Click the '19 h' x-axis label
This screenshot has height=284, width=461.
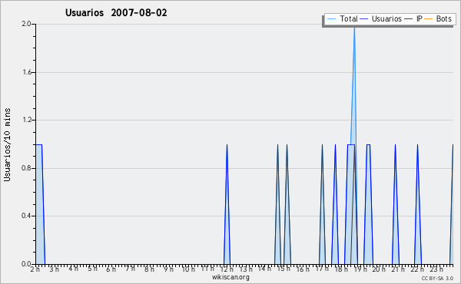(360, 269)
